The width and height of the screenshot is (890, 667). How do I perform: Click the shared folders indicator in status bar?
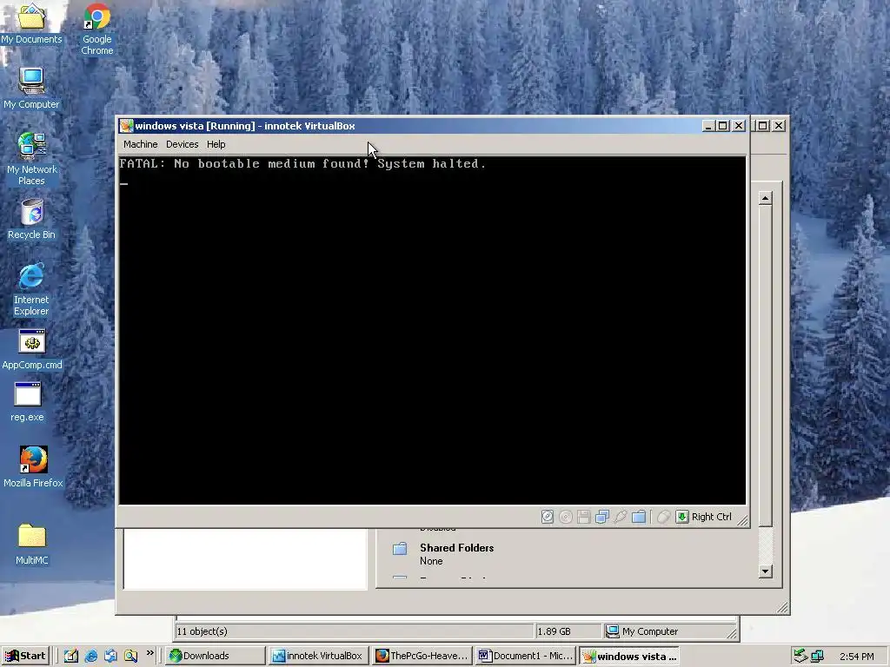pos(639,517)
